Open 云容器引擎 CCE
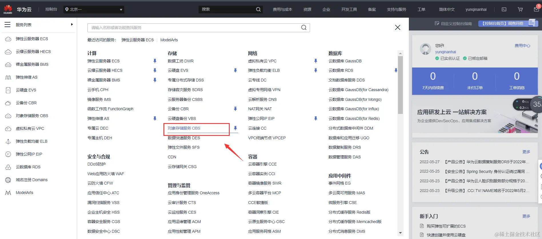542x239 pixels. coord(262,164)
